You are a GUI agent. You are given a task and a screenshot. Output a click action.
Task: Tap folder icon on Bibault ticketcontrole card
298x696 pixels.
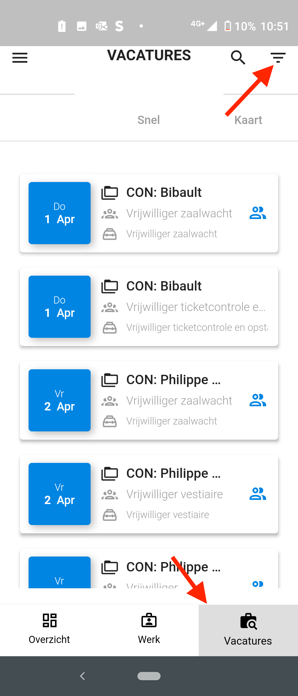pyautogui.click(x=110, y=286)
